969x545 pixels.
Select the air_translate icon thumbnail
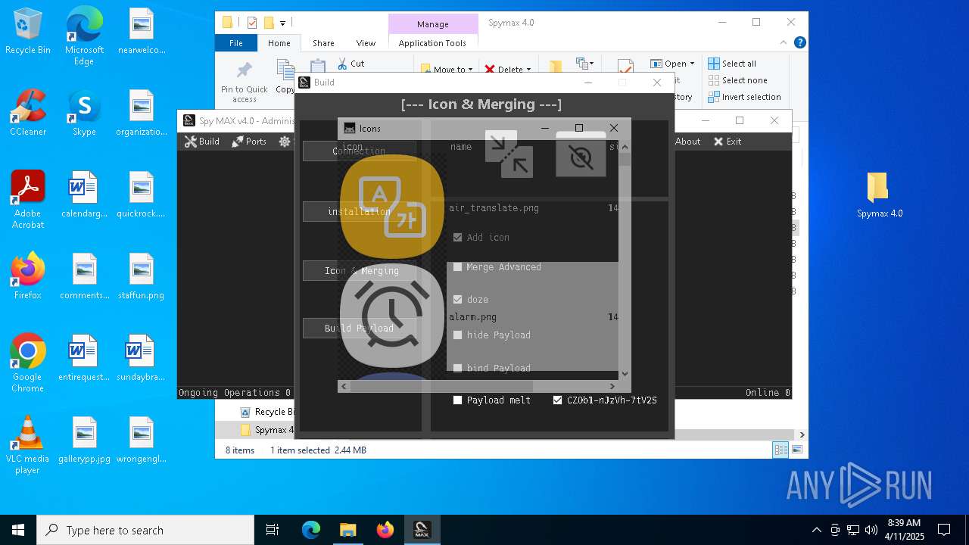pos(391,207)
